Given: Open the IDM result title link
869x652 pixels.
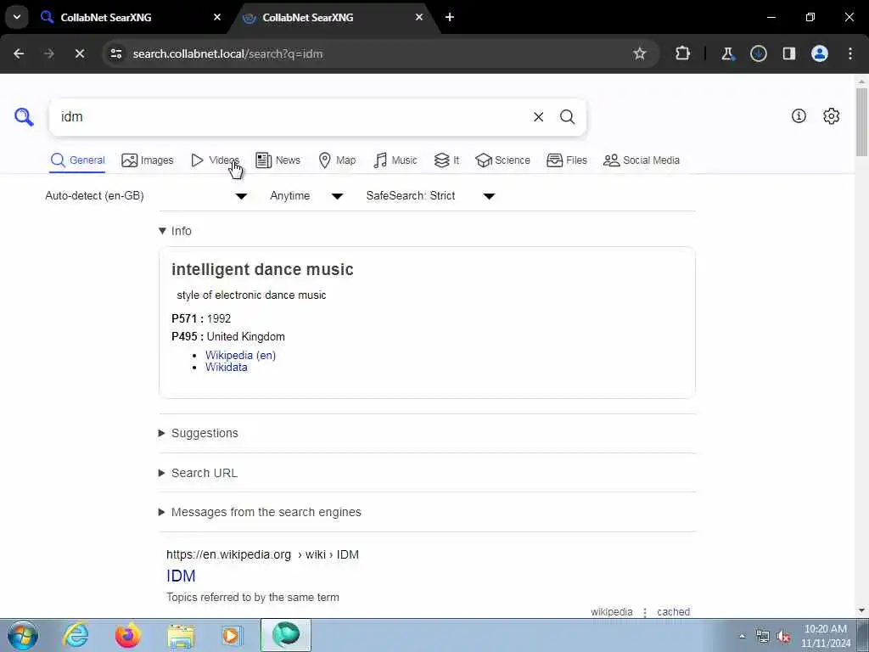Looking at the screenshot, I should pos(182,576).
